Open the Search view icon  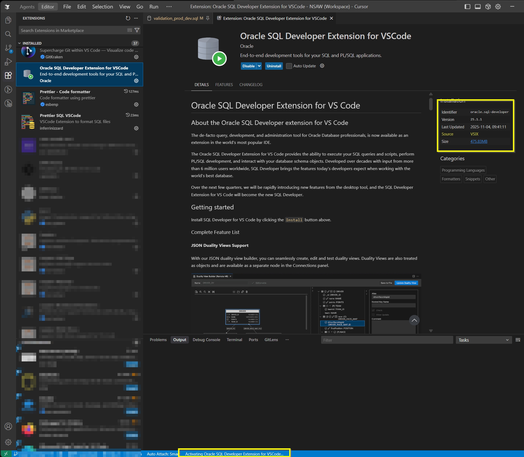8,34
